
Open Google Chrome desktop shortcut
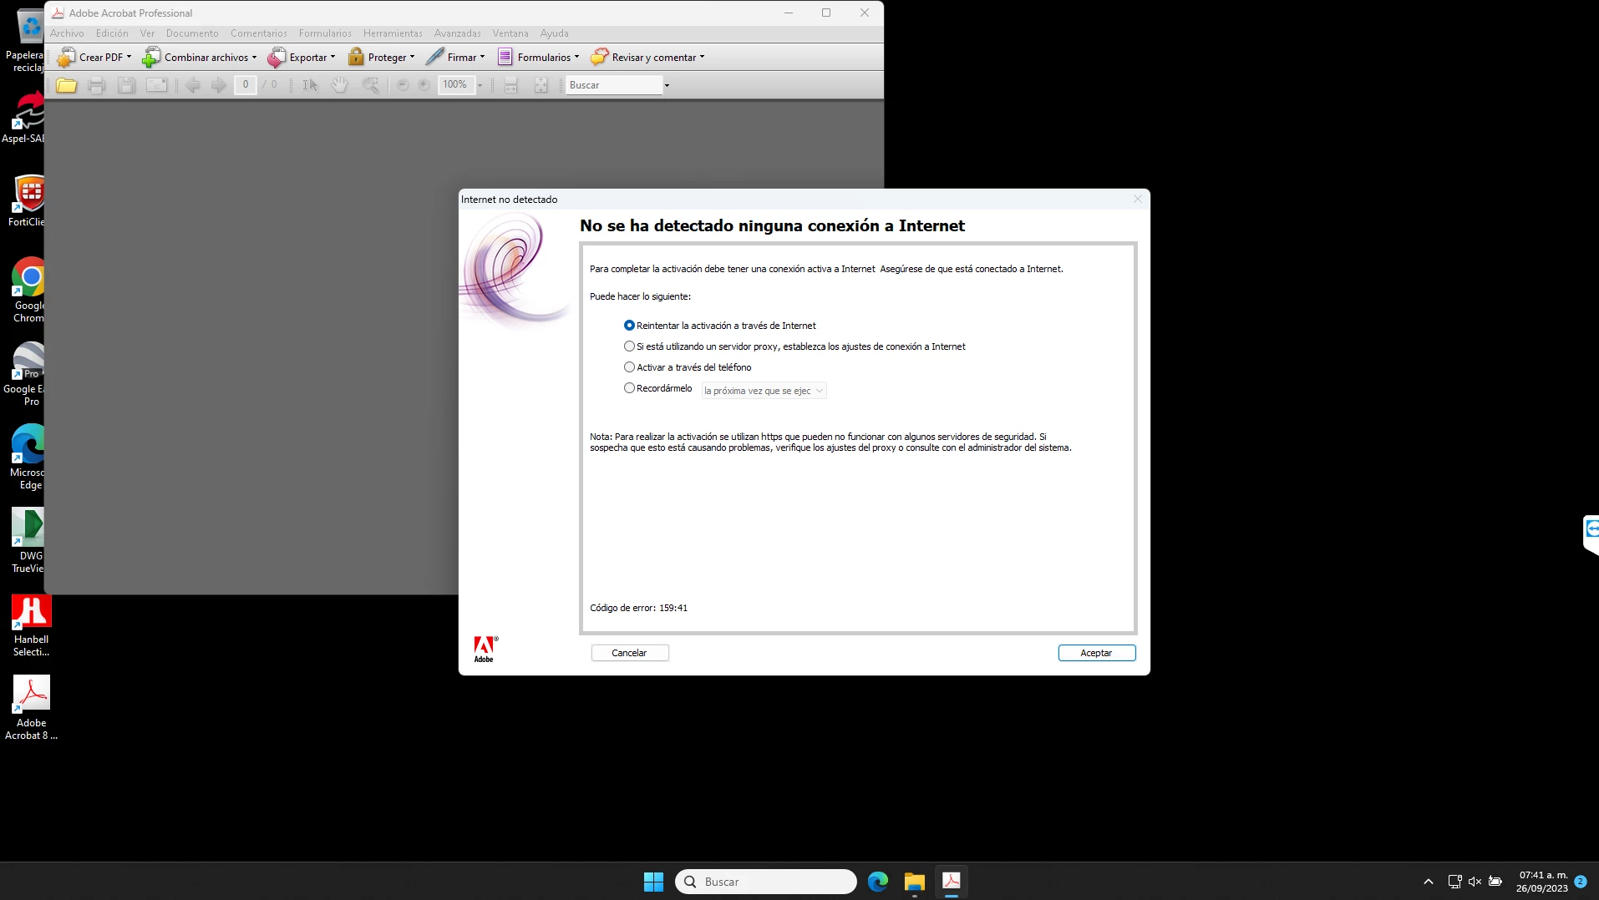tap(29, 290)
